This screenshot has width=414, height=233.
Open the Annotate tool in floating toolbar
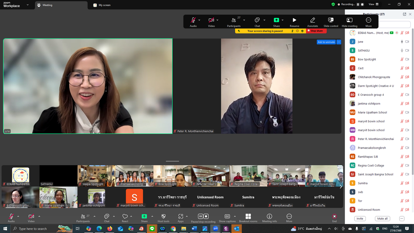pos(312,22)
